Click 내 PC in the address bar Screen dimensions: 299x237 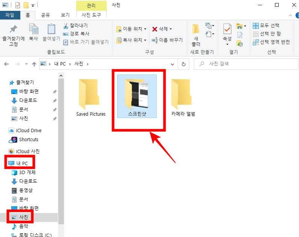click(x=60, y=64)
